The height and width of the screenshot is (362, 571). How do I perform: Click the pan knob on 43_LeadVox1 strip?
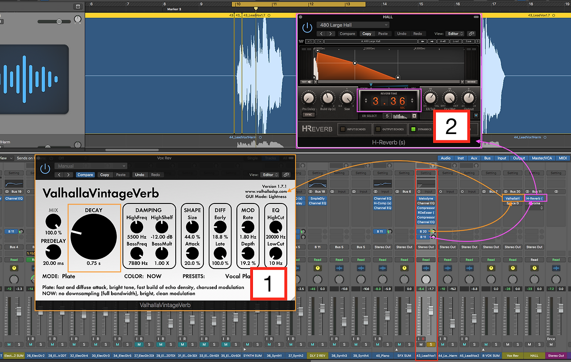coord(426,279)
